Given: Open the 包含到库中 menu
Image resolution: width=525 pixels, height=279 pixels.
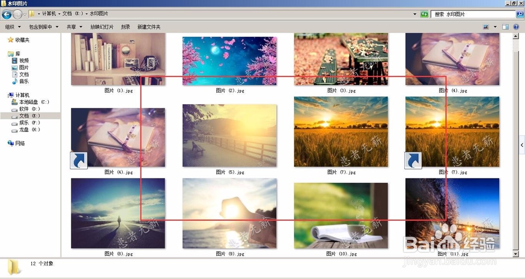Looking at the screenshot, I should pyautogui.click(x=44, y=27).
